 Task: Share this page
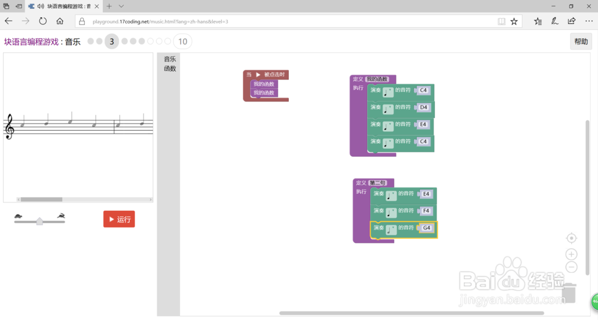[571, 21]
